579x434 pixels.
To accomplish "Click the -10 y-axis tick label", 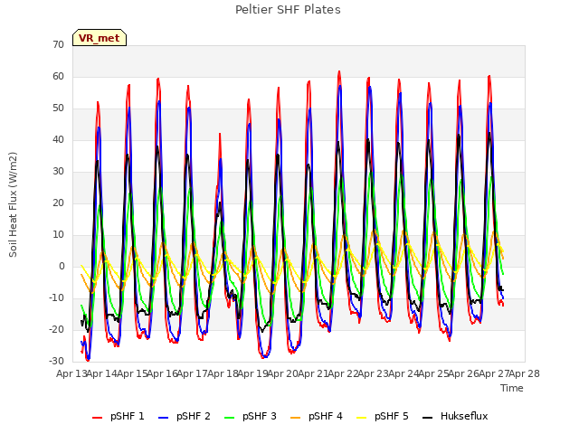I will point(56,297).
